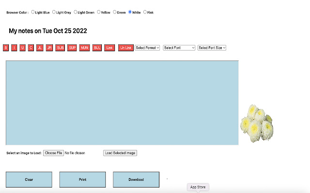Image resolution: width=310 pixels, height=193 pixels.
Task: Expand the Select Font Size dropdown
Action: click(x=212, y=48)
